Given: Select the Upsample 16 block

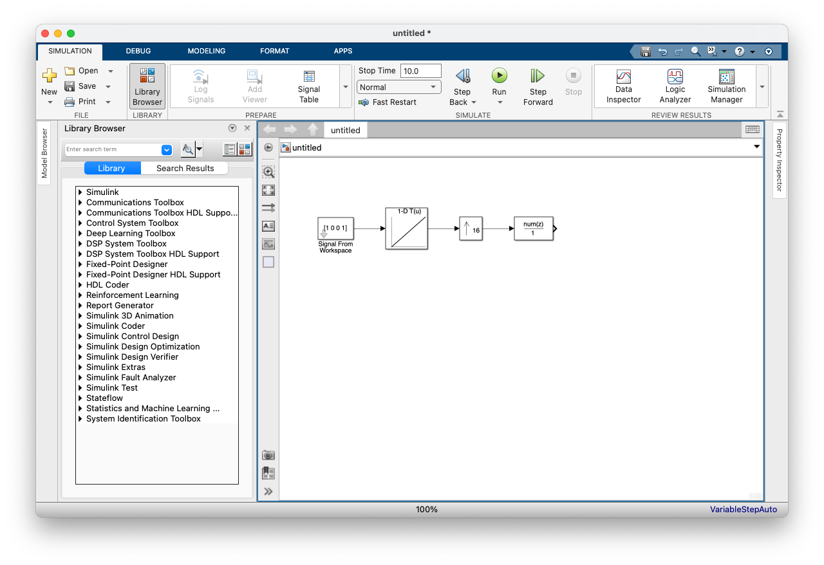Looking at the screenshot, I should [471, 228].
